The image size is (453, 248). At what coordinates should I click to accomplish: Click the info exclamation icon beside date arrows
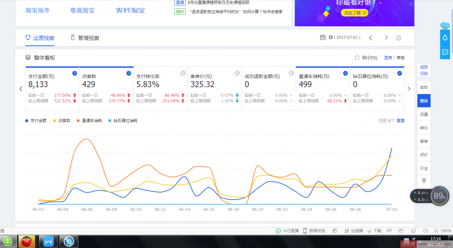click(399, 38)
